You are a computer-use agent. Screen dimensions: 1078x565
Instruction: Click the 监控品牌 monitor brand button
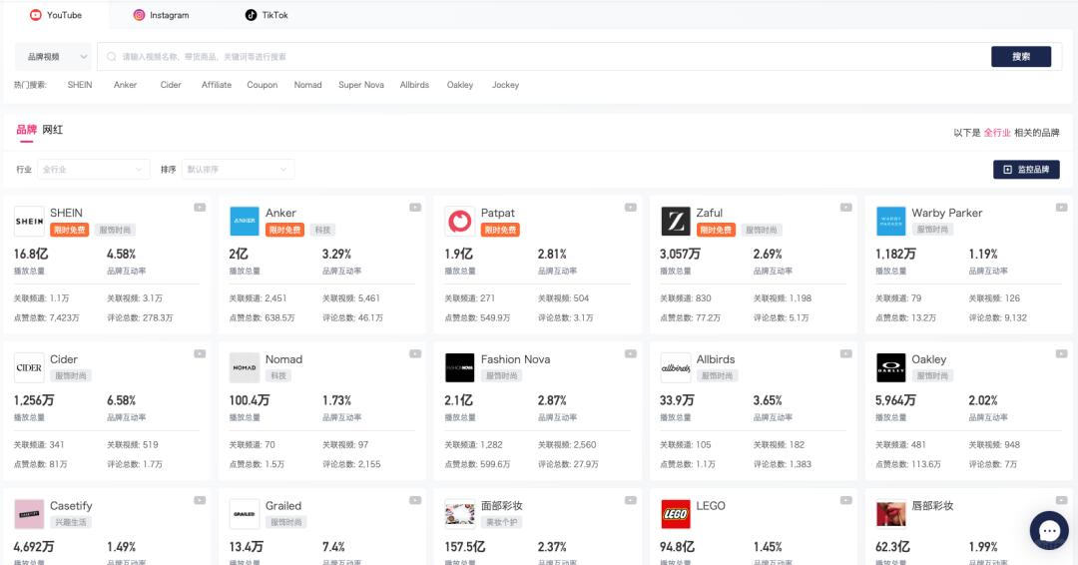[x=1026, y=169]
